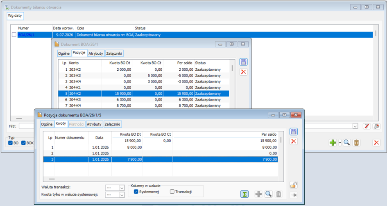The width and height of the screenshot is (387, 206).
Task: Click the funnel filter icon
Action: tap(367, 126)
